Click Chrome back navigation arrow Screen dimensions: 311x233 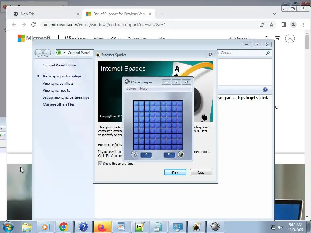(x=14, y=25)
